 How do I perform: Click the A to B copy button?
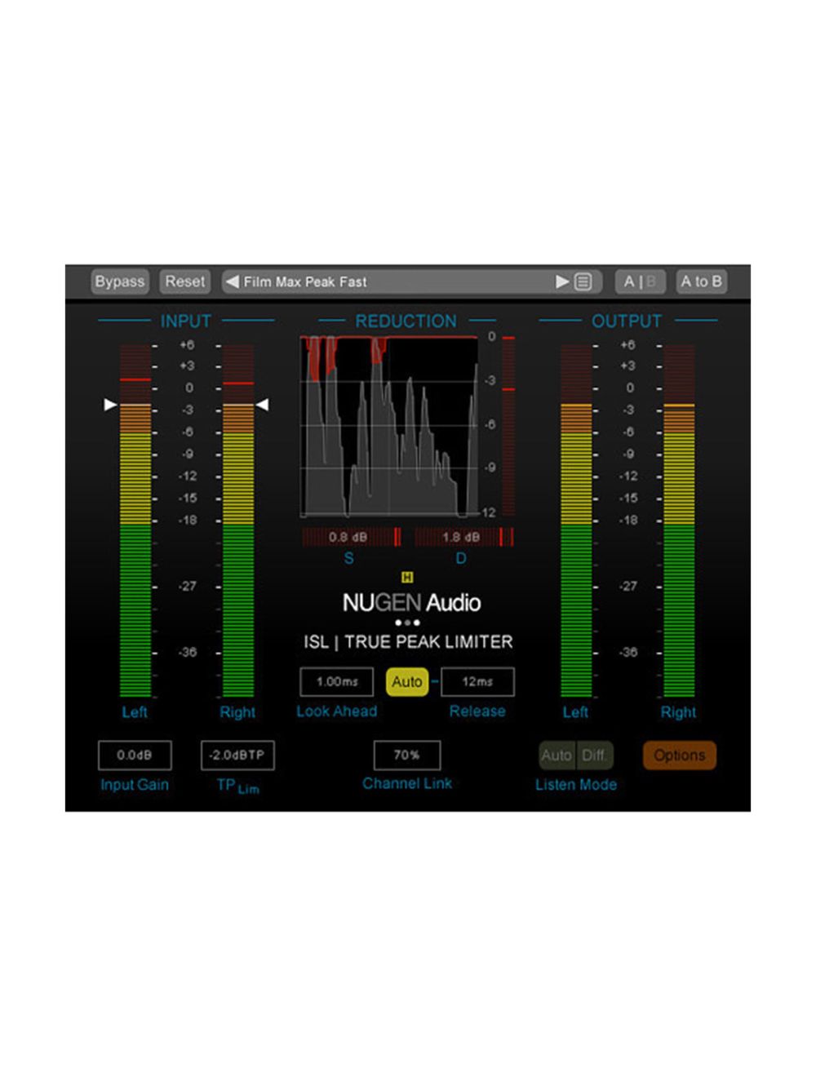pos(700,281)
